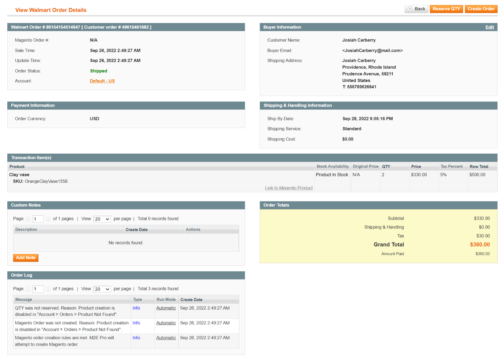Click Automatic for the creation rules met log

pos(166,338)
